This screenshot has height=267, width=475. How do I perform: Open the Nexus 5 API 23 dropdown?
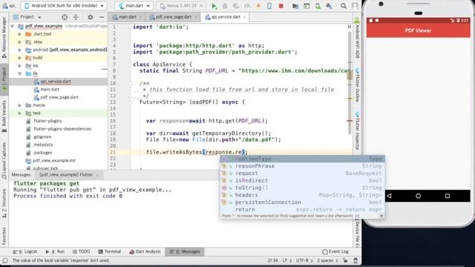pyautogui.click(x=181, y=6)
